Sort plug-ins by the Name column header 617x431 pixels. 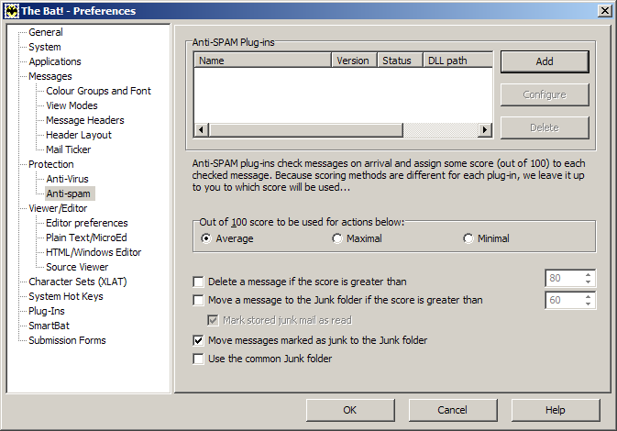tap(262, 61)
